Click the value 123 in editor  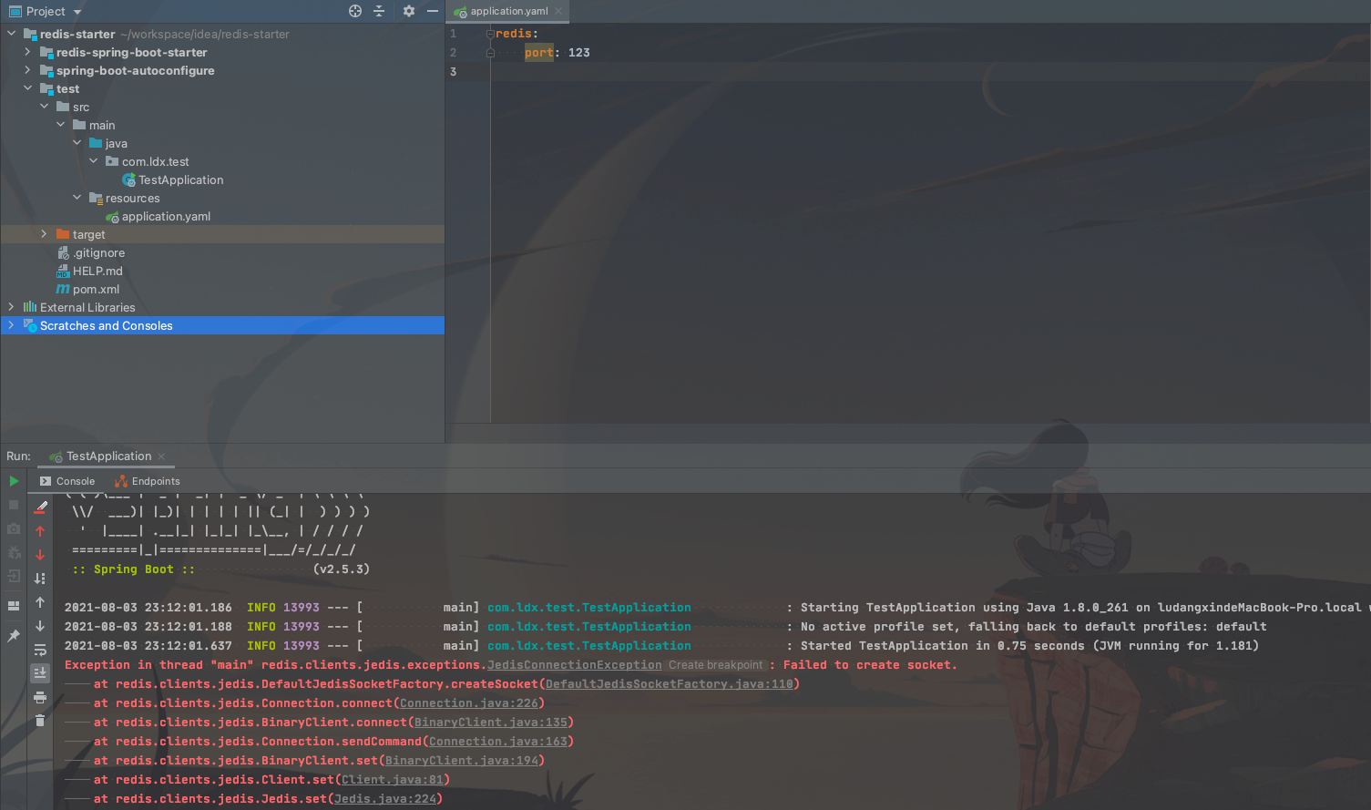[x=579, y=53]
